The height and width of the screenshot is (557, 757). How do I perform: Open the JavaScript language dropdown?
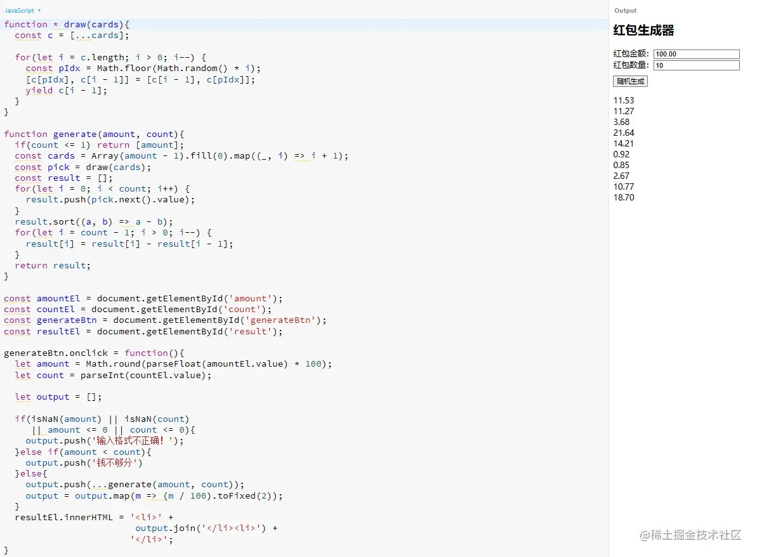[x=23, y=11]
